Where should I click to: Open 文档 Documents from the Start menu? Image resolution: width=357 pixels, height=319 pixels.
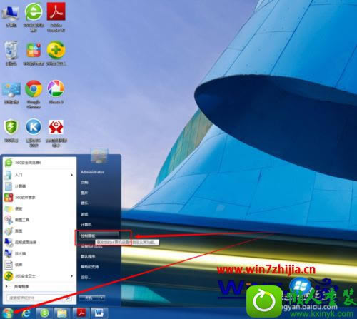tap(84, 183)
